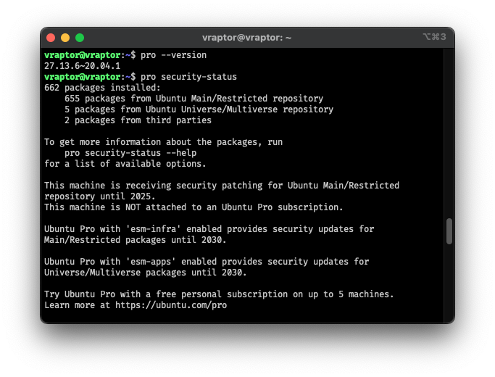
Task: Click the 'pro --version' command text
Action: point(173,55)
